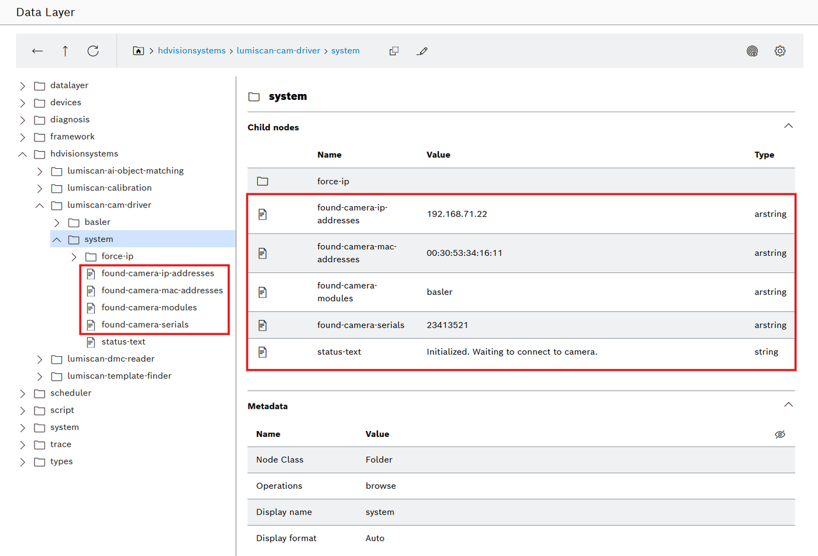Open force-ip row in child nodes table
Viewport: 818px width, 556px height.
click(x=521, y=182)
